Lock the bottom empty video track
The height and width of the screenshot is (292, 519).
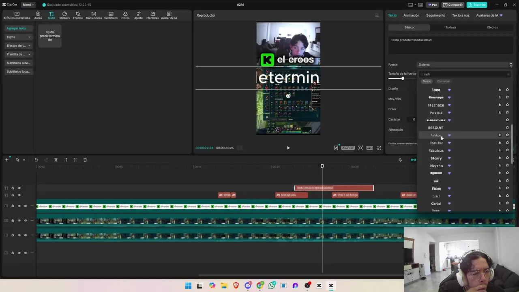(x=13, y=253)
